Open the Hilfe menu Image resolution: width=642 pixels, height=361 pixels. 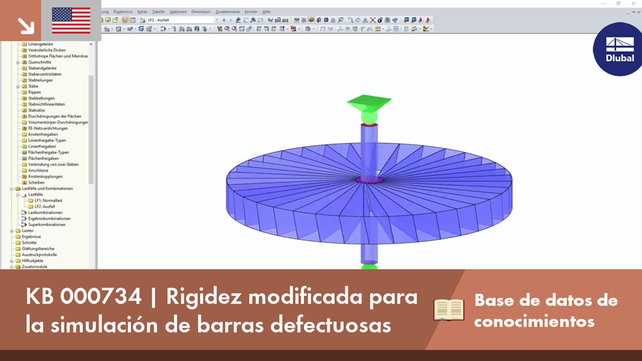click(266, 12)
